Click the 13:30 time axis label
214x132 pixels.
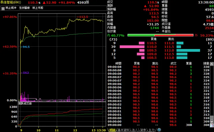pos(101,130)
